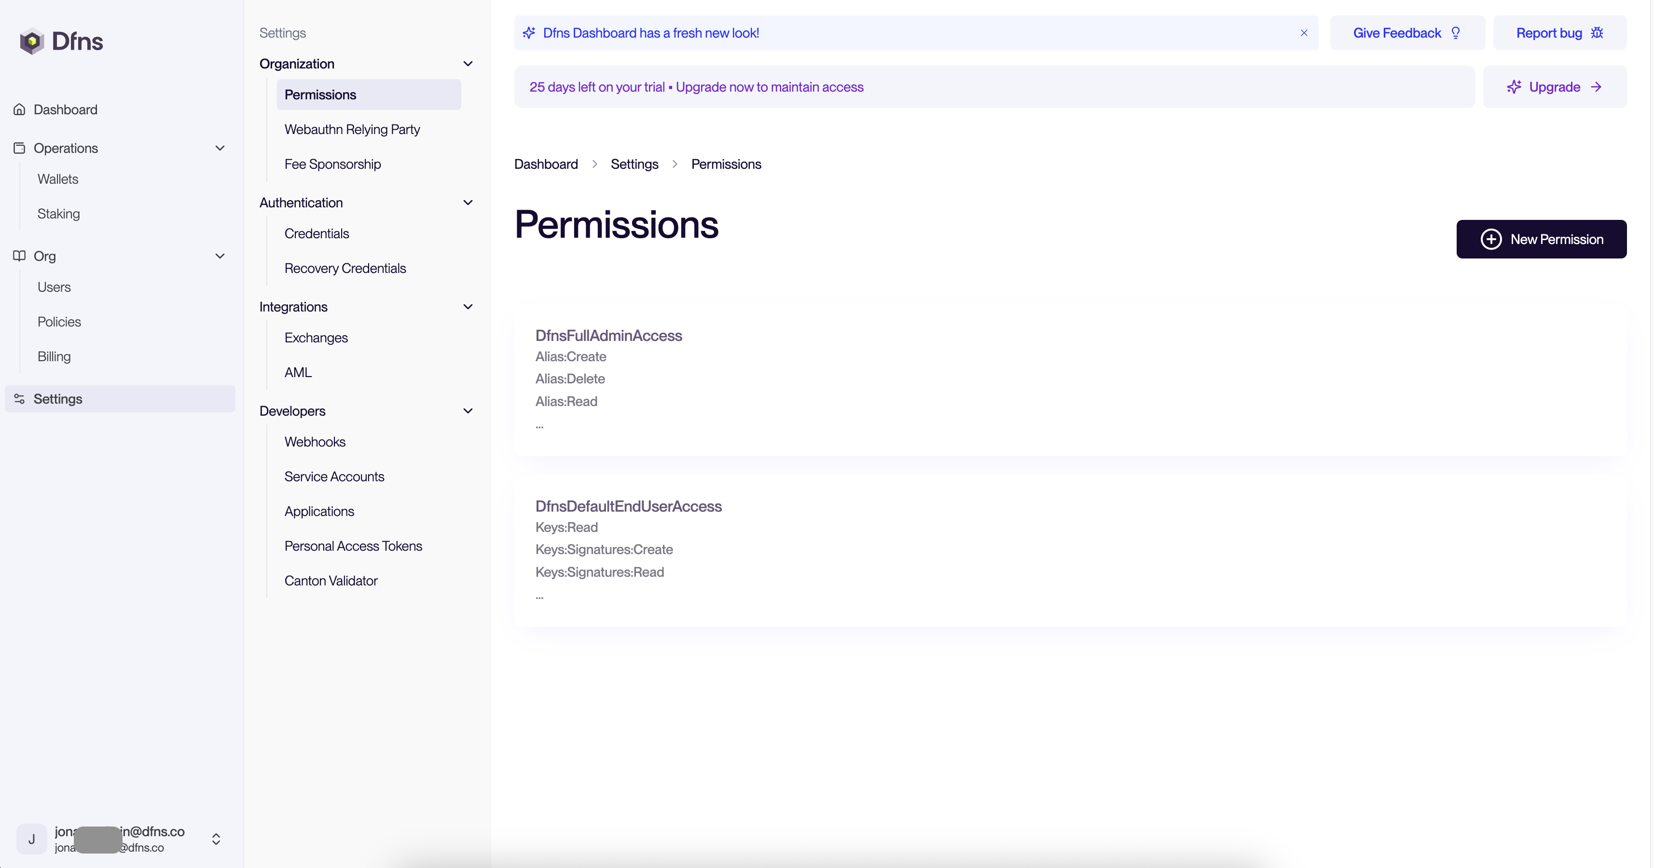Image resolution: width=1654 pixels, height=868 pixels.
Task: Collapse the Authentication settings group
Action: [x=468, y=203]
